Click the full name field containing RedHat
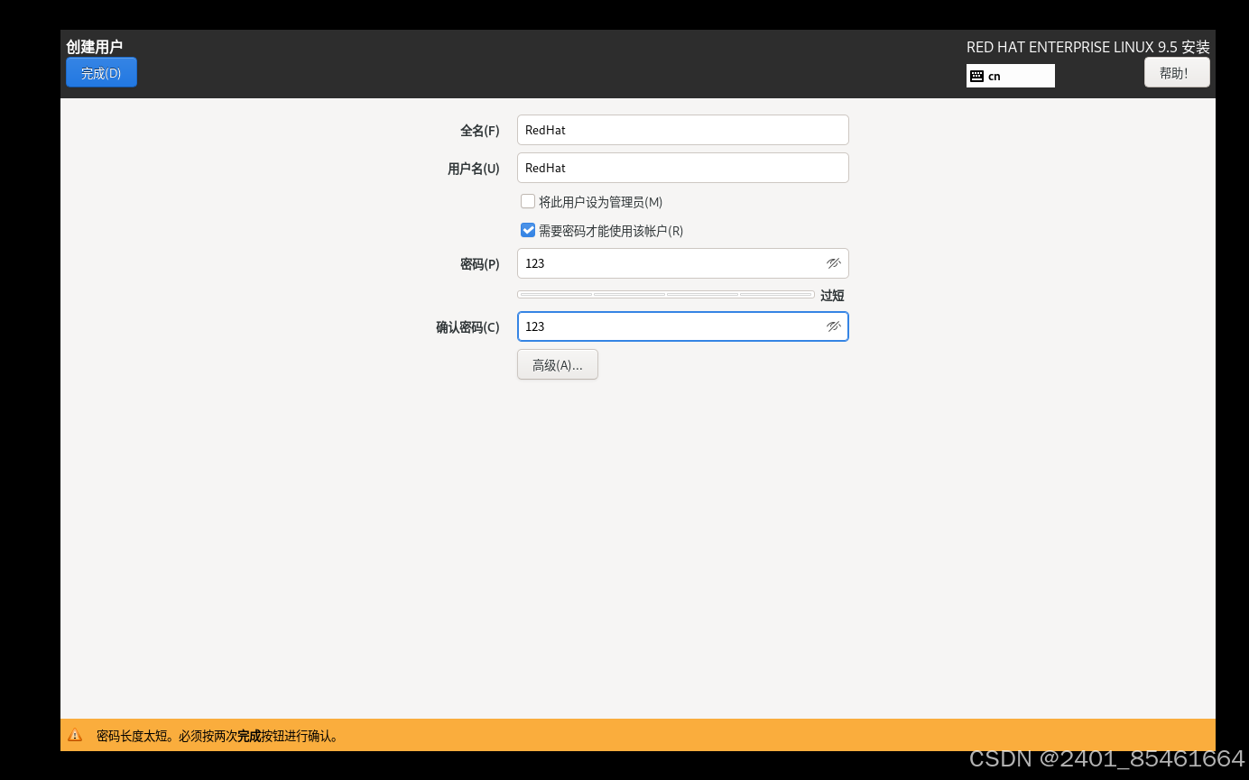This screenshot has height=780, width=1249. click(682, 130)
